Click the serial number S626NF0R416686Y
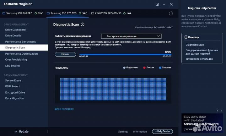This screenshot has height=136, width=226. point(163,27)
